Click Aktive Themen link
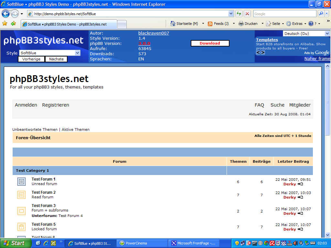The image size is (331, 248). coord(76,129)
